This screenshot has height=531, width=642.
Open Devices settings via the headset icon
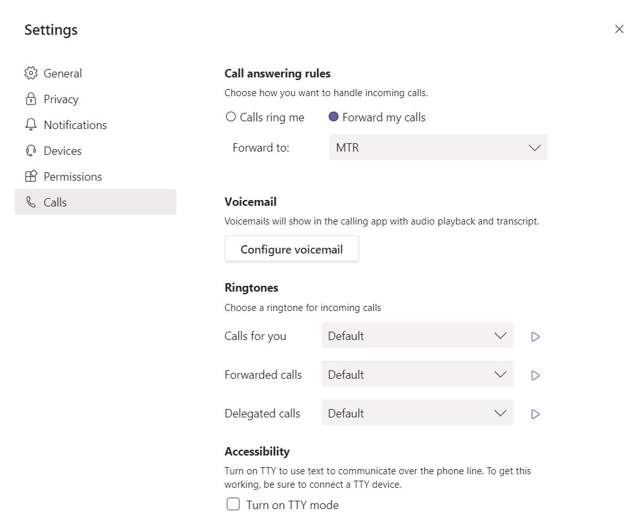click(x=31, y=150)
